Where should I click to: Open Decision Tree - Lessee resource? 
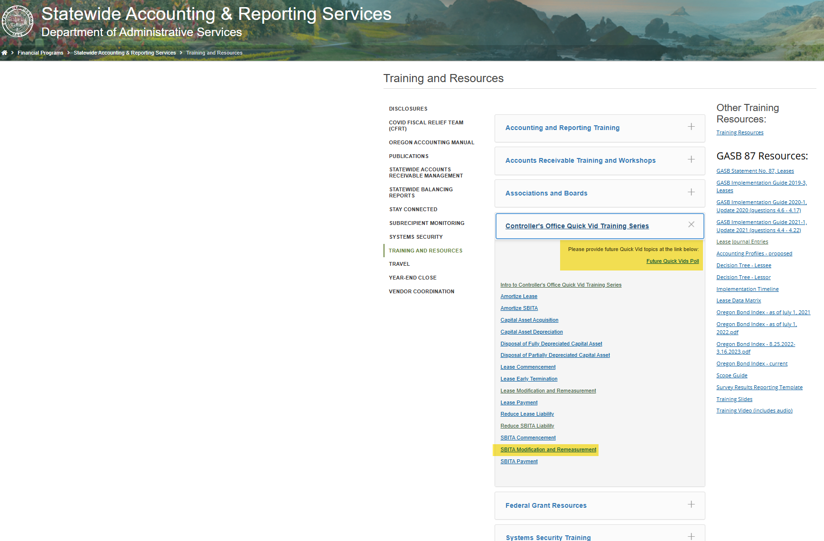tap(743, 265)
